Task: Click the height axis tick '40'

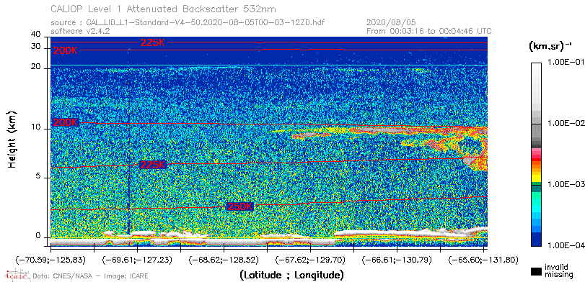Action: click(36, 35)
